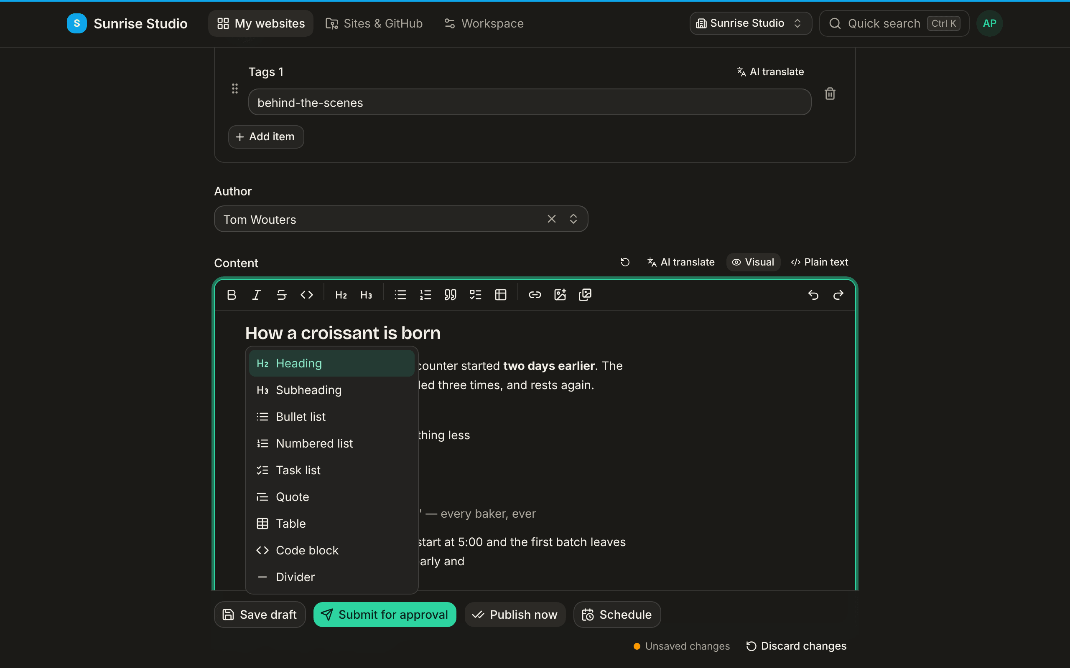Apply strikethrough formatting
Screen dimensions: 1070x668
pos(282,295)
